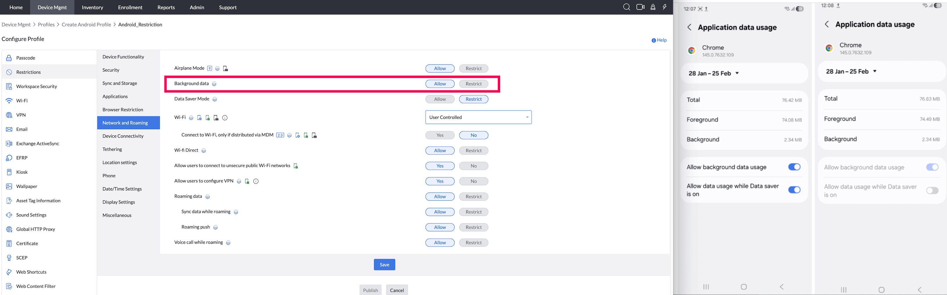This screenshot has width=947, height=295.
Task: Click the 2.3 version badge on MDM Wi-Fi row
Action: [x=280, y=135]
